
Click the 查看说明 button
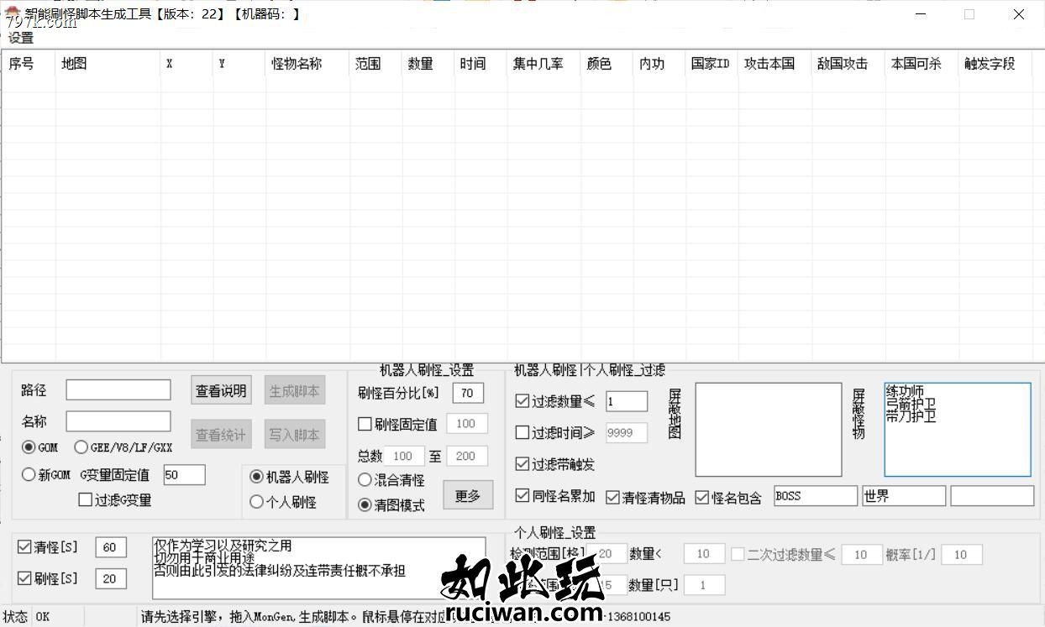point(221,391)
